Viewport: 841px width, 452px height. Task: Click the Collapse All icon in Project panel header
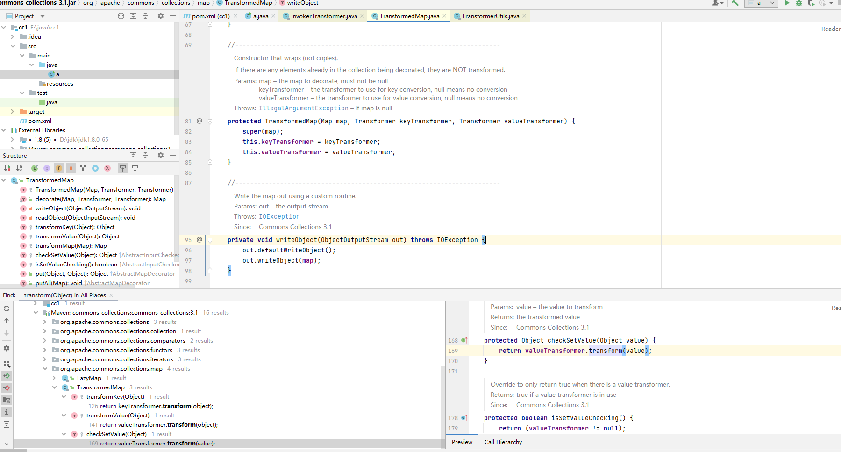point(145,16)
